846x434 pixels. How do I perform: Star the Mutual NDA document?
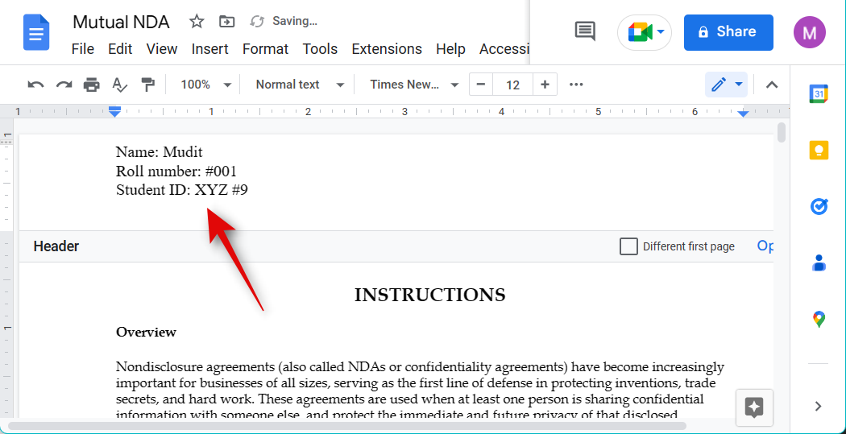(x=197, y=22)
